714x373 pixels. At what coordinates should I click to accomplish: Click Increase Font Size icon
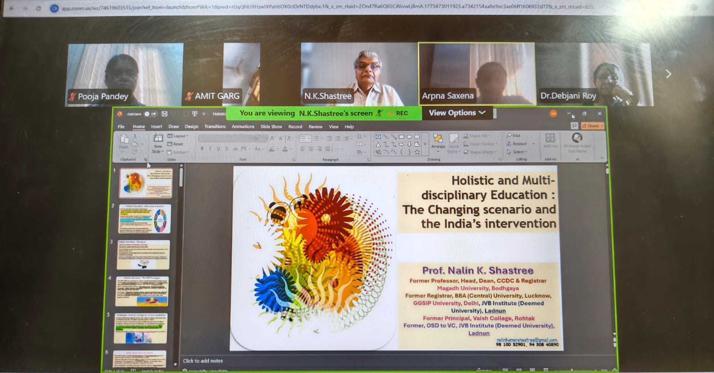coord(272,138)
